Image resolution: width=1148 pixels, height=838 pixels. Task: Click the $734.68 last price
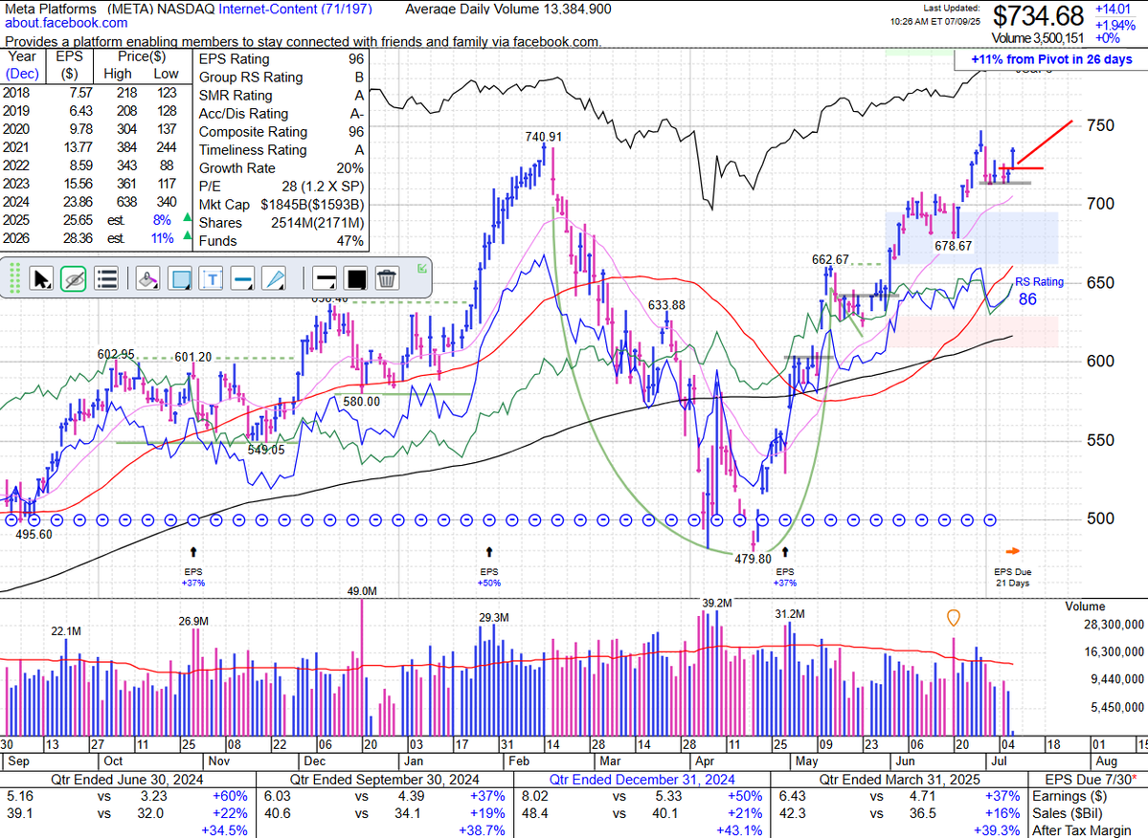[x=1038, y=15]
